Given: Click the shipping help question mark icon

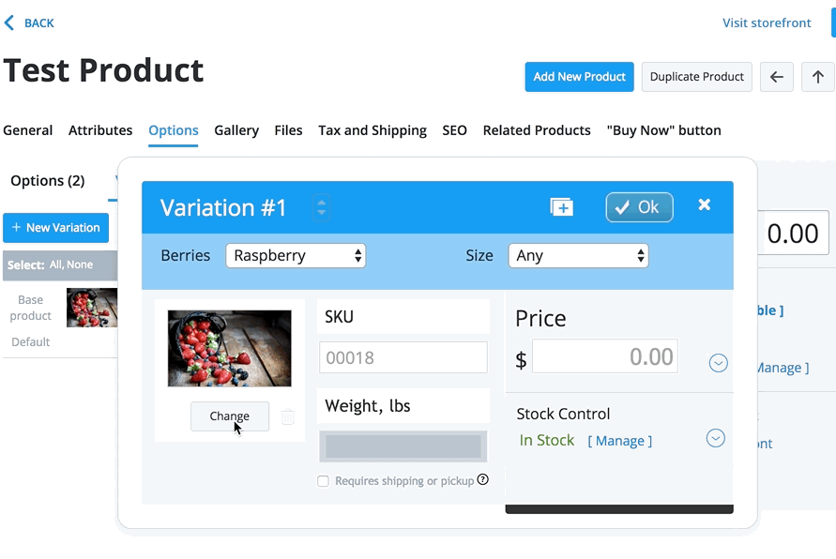Looking at the screenshot, I should [482, 480].
